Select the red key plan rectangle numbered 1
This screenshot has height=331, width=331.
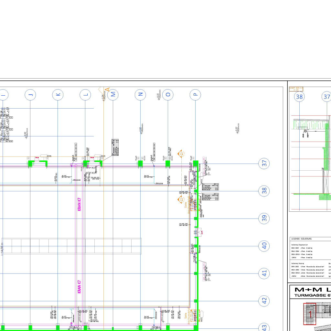310,314
